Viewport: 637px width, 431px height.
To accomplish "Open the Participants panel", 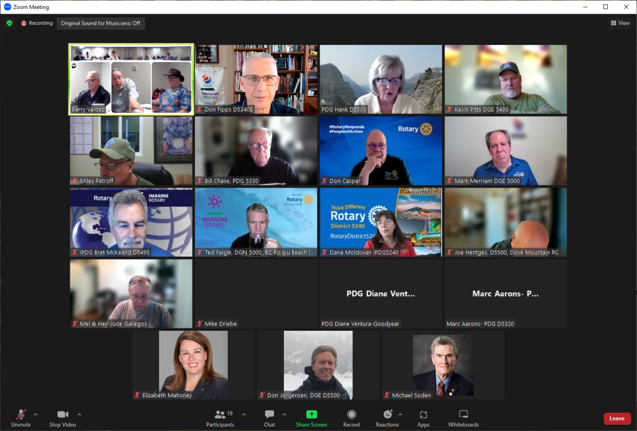I will pos(220,418).
